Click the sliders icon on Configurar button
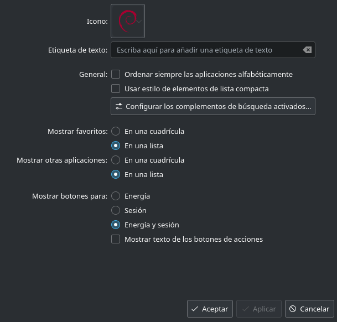The image size is (337, 322). [x=119, y=106]
